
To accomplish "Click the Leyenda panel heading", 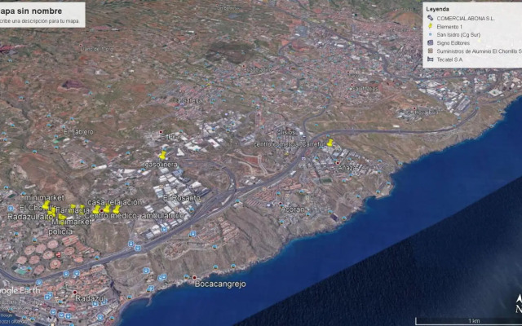I will pos(439,7).
